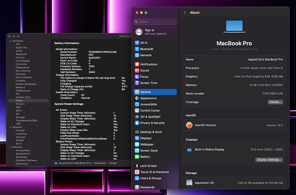Open Network globe icon in sidebar
Image resolution: width=296 pixels, height=195 pixels.
137,55
